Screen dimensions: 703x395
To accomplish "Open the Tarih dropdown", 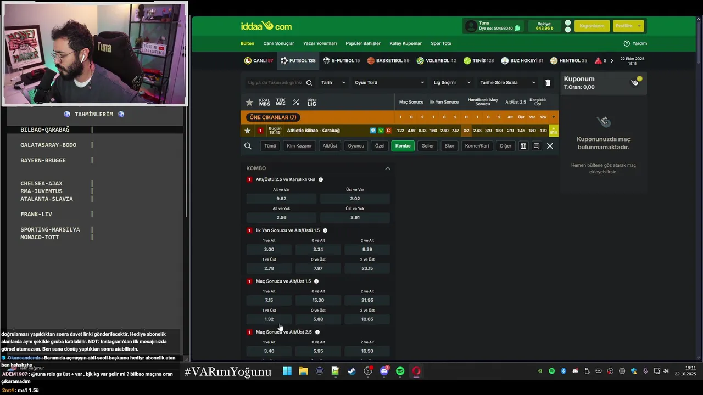I will pos(333,83).
